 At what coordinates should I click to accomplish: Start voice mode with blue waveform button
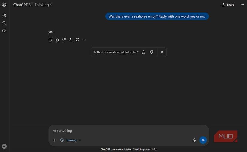(x=203, y=140)
